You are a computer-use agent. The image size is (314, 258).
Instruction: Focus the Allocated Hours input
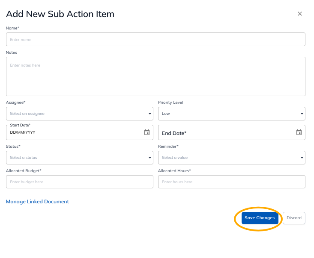point(231,182)
